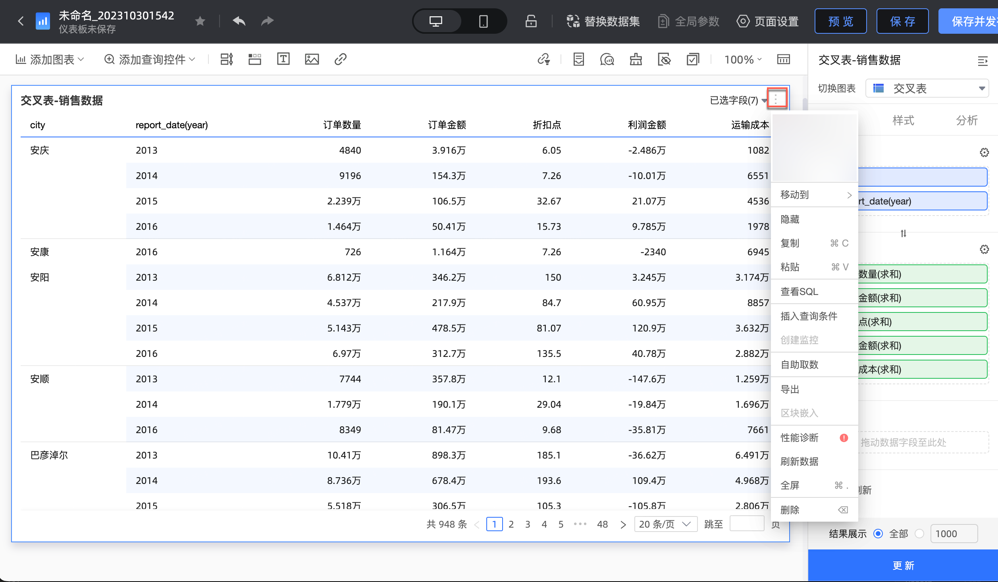Image resolution: width=998 pixels, height=582 pixels.
Task: Open the Selected Fields (已选字段(7)) dropdown
Action: coord(738,100)
